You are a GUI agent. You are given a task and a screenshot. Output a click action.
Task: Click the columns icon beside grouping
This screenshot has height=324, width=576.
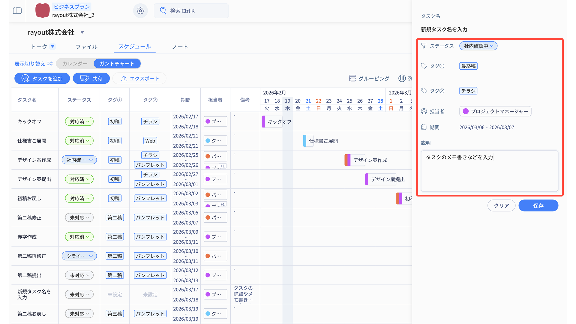click(402, 78)
